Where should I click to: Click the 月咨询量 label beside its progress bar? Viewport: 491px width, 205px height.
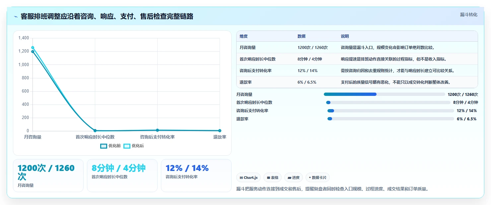tap(244, 94)
